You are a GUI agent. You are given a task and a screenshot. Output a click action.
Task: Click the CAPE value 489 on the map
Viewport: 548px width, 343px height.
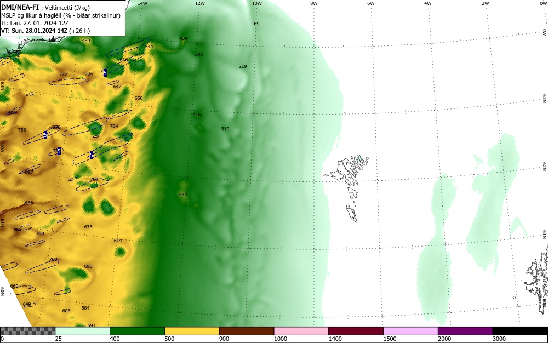coord(85,41)
